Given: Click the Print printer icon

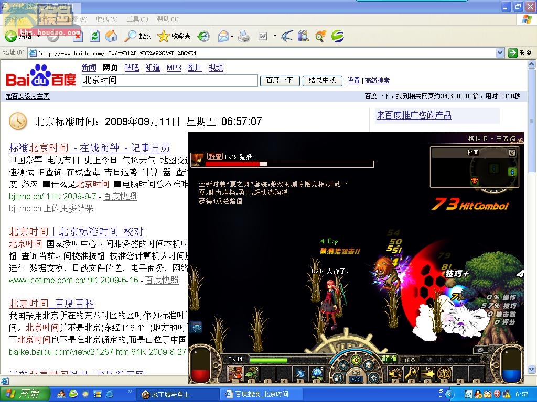Looking at the screenshot, I should point(244,36).
